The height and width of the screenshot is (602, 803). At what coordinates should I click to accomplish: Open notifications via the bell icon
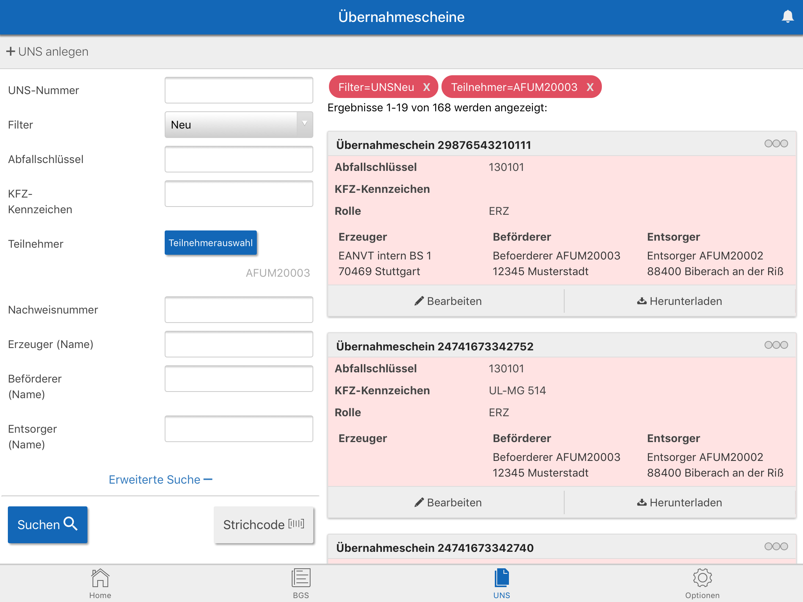(787, 16)
